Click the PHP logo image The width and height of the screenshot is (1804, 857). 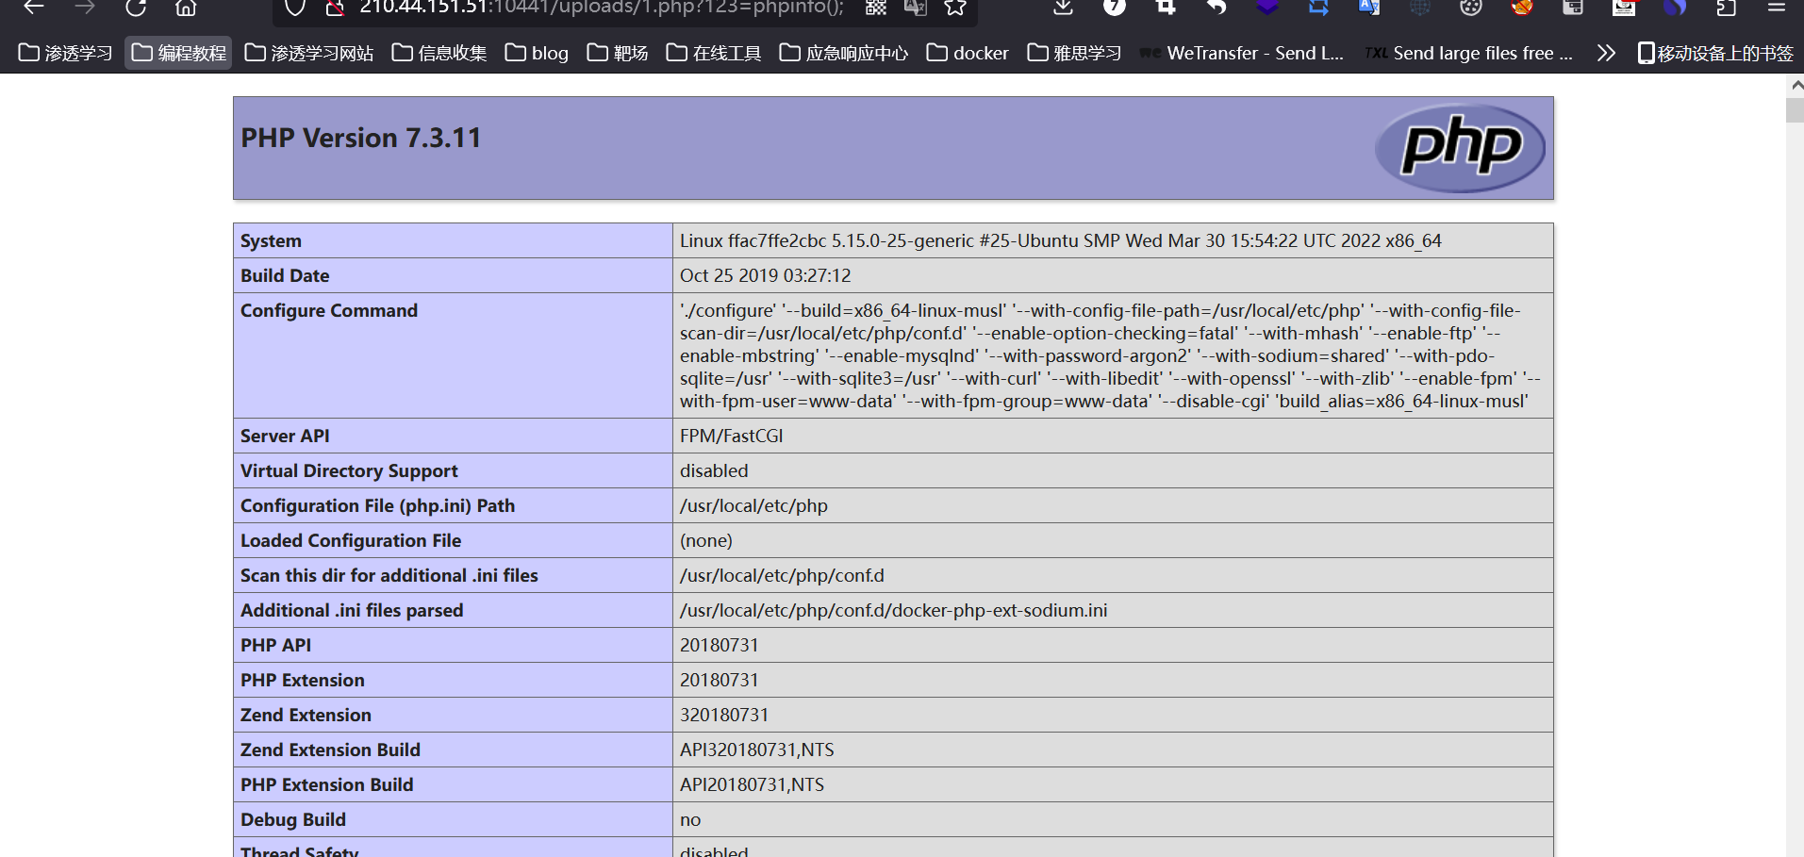(x=1460, y=148)
